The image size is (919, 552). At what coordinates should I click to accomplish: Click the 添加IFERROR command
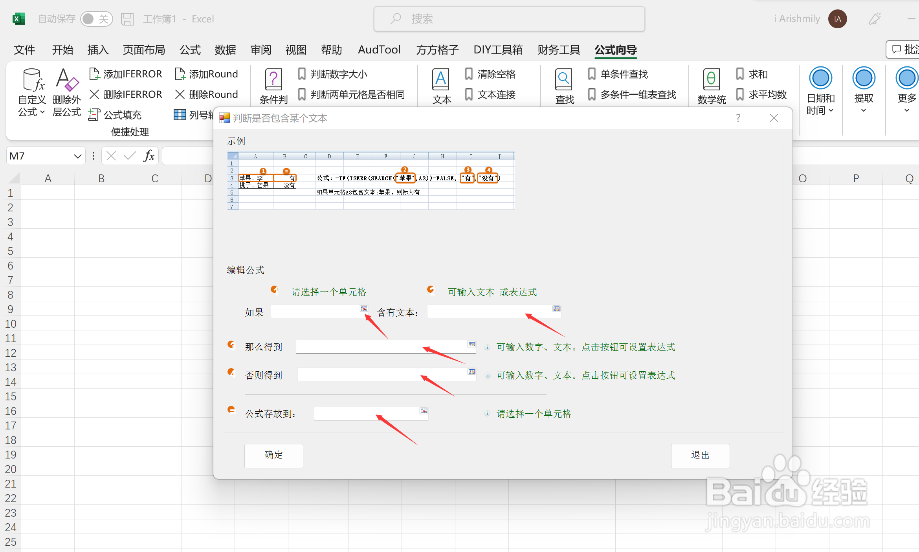[126, 74]
